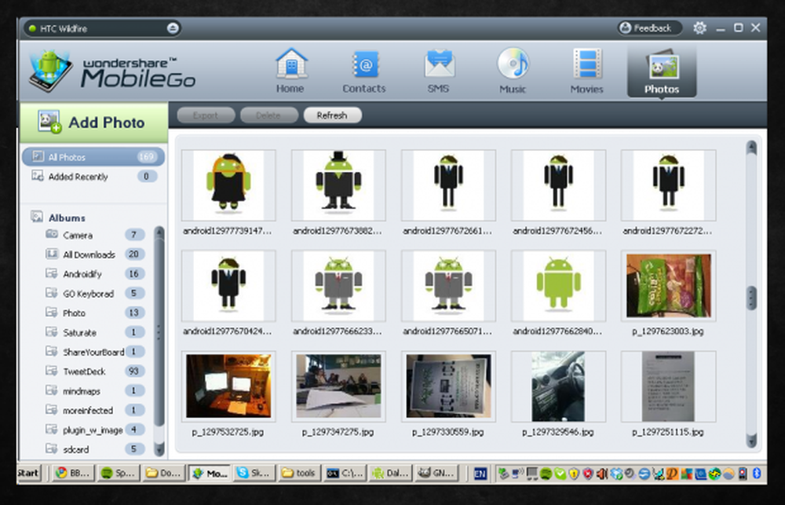The image size is (785, 505).
Task: Open the tools folder taskbar item
Action: [x=299, y=473]
